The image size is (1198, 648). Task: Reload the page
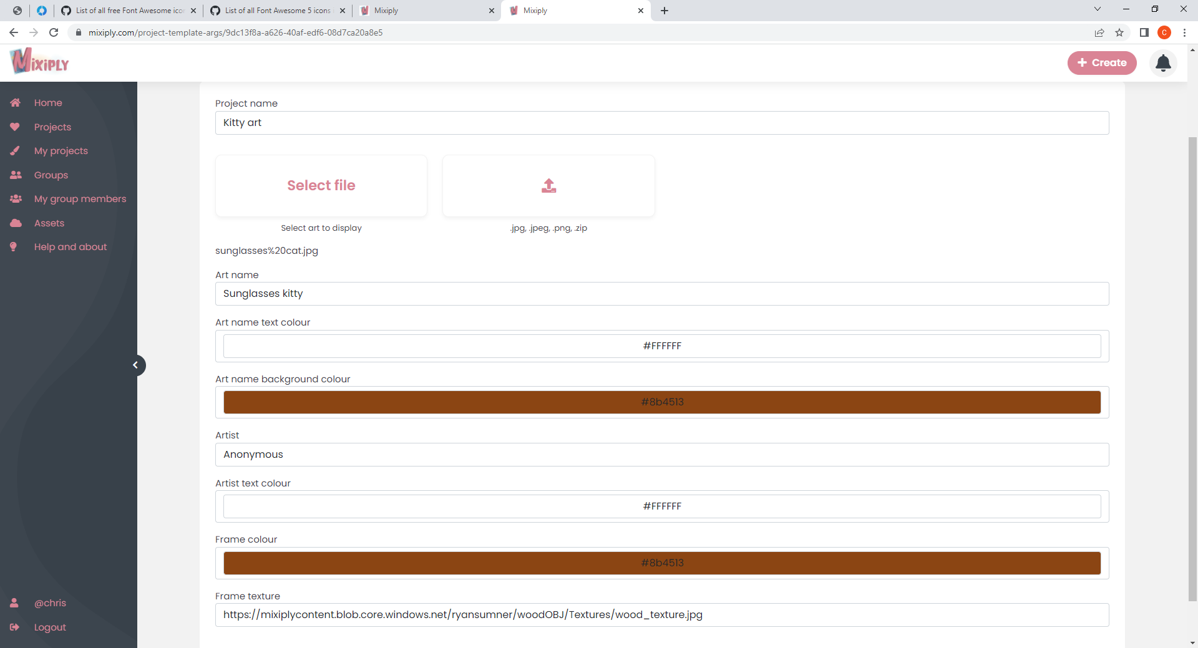tap(54, 32)
